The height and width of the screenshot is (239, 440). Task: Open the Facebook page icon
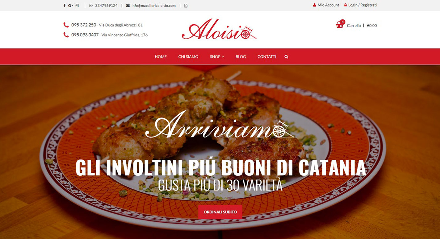(x=65, y=6)
